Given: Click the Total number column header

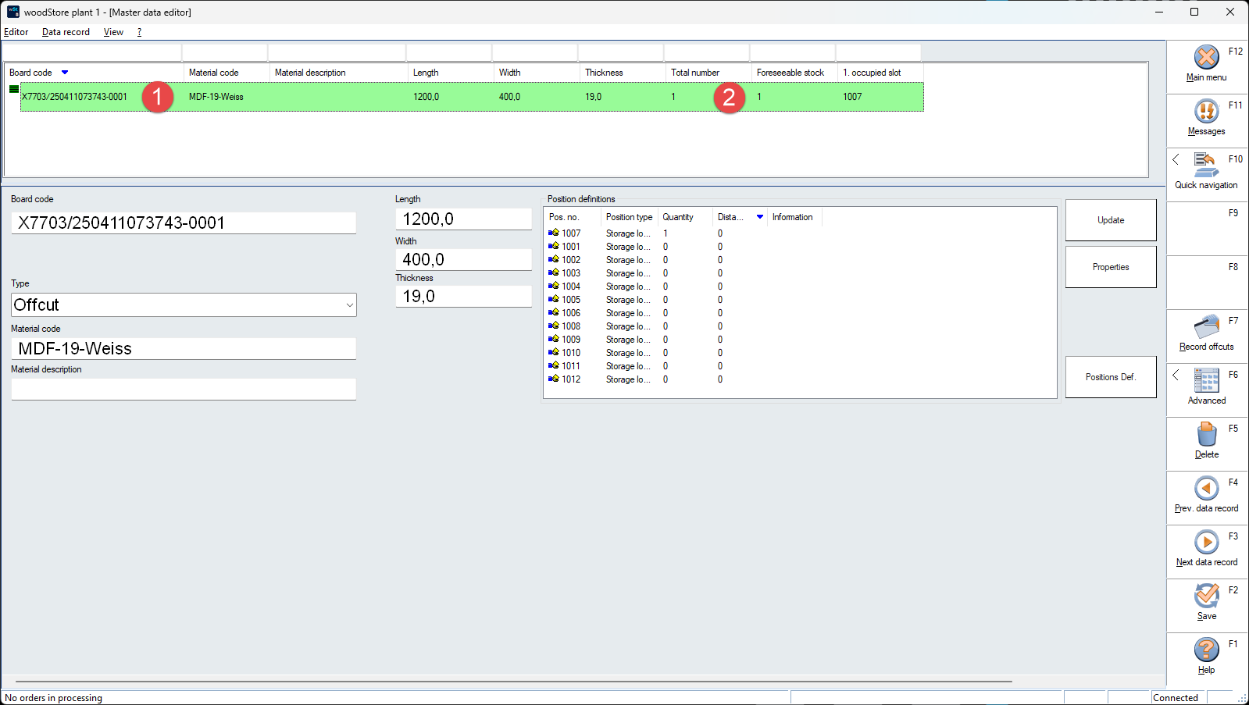Looking at the screenshot, I should [x=708, y=73].
